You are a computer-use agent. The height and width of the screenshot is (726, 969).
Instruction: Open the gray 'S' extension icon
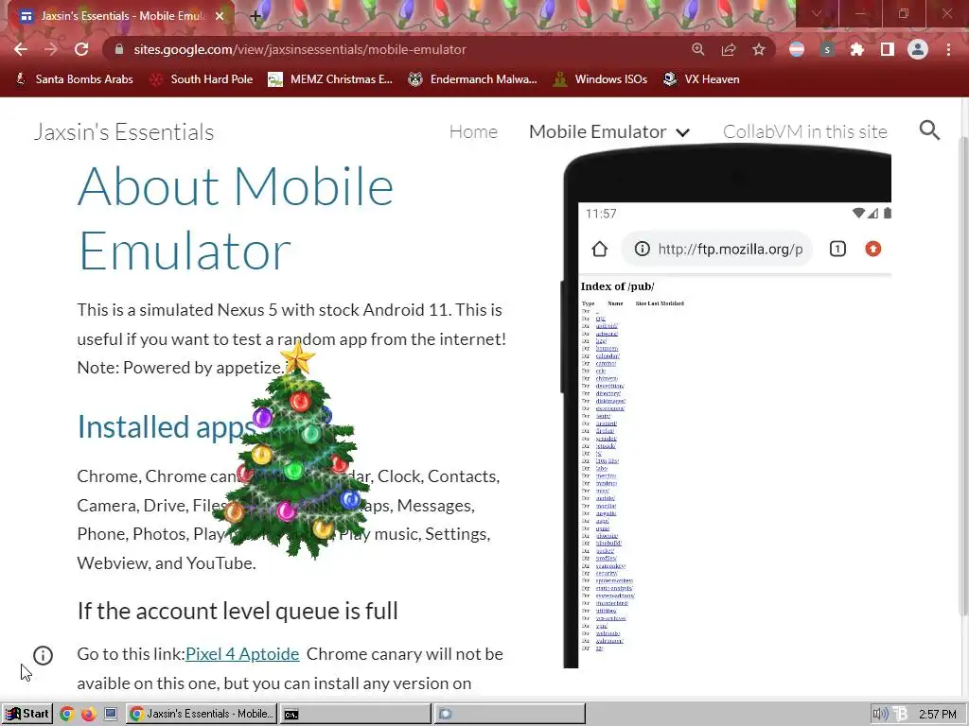point(827,49)
